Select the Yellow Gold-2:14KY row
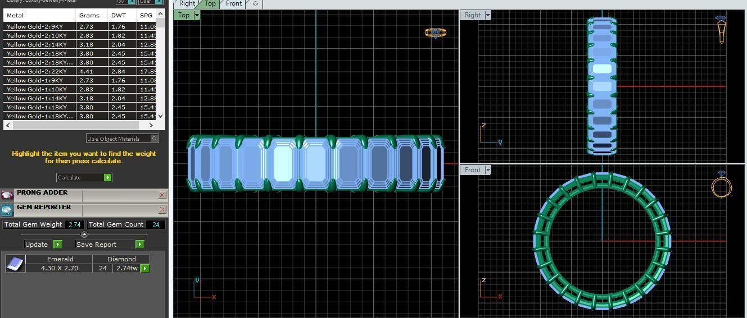Viewport: 747px width, 318px height. point(80,44)
